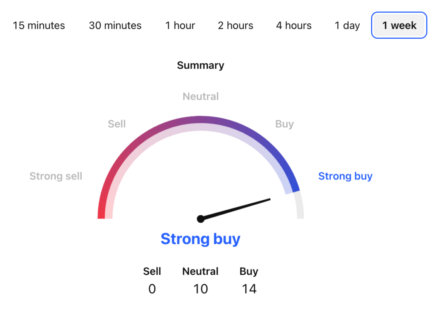
Task: Select the Neutral label above the gauge
Action: [201, 97]
